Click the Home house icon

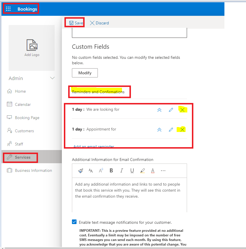click(x=9, y=91)
